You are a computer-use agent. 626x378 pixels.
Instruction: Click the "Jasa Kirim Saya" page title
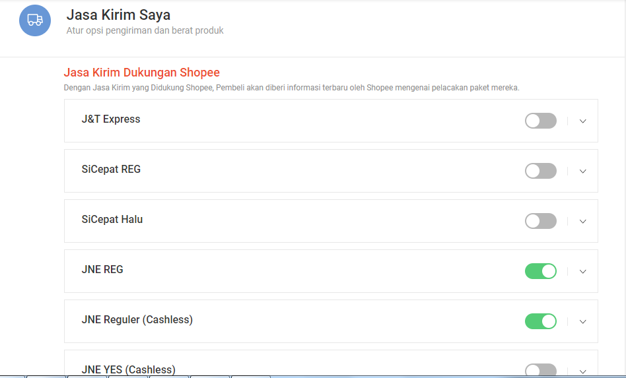click(x=118, y=15)
